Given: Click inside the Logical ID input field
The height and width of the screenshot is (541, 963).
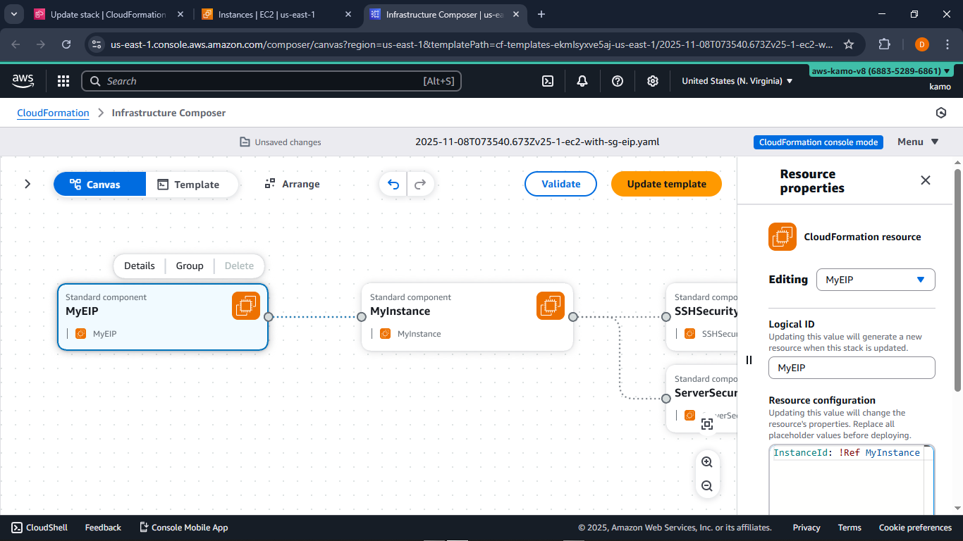Looking at the screenshot, I should (851, 367).
